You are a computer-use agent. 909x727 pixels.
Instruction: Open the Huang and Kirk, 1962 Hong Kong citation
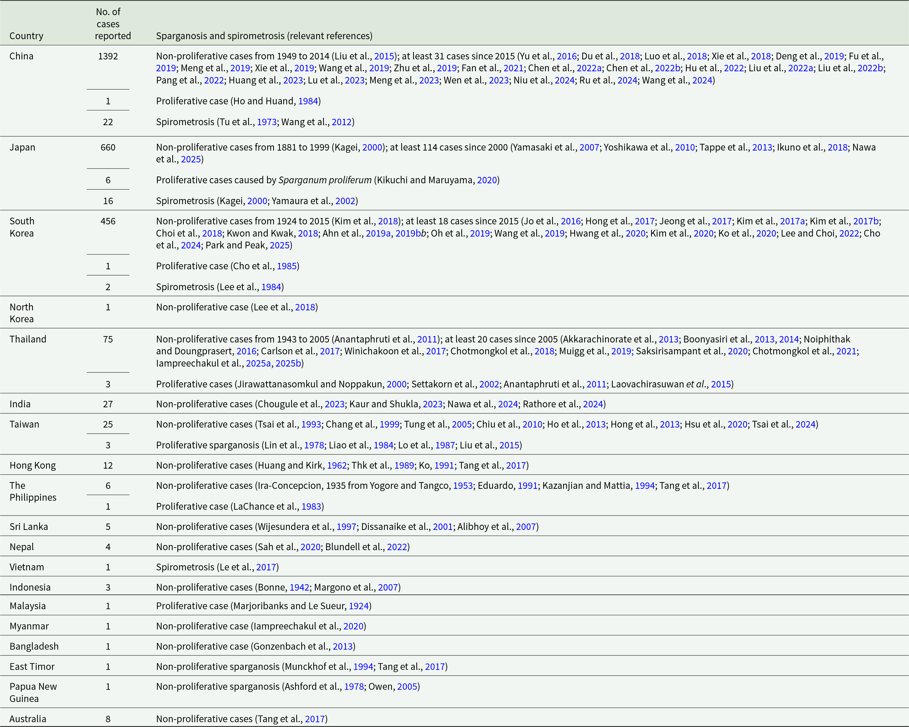(337, 465)
